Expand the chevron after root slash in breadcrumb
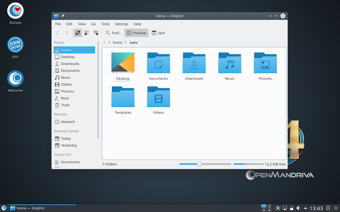The height and width of the screenshot is (212, 340). [x=109, y=42]
